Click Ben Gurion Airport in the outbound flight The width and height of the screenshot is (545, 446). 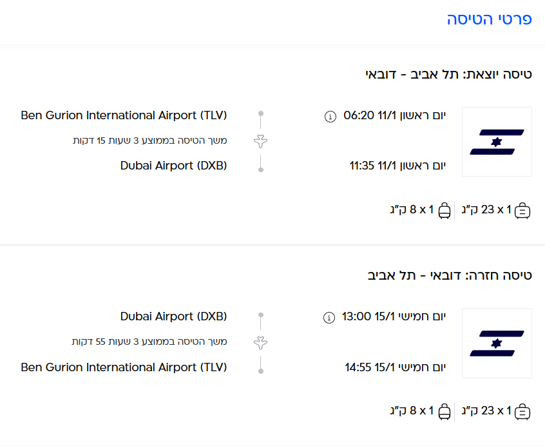pos(124,115)
